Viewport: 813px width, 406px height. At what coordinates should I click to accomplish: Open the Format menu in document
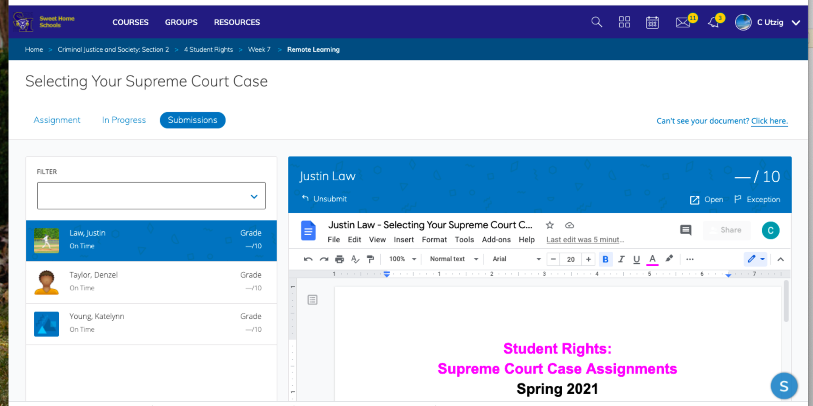pyautogui.click(x=434, y=240)
